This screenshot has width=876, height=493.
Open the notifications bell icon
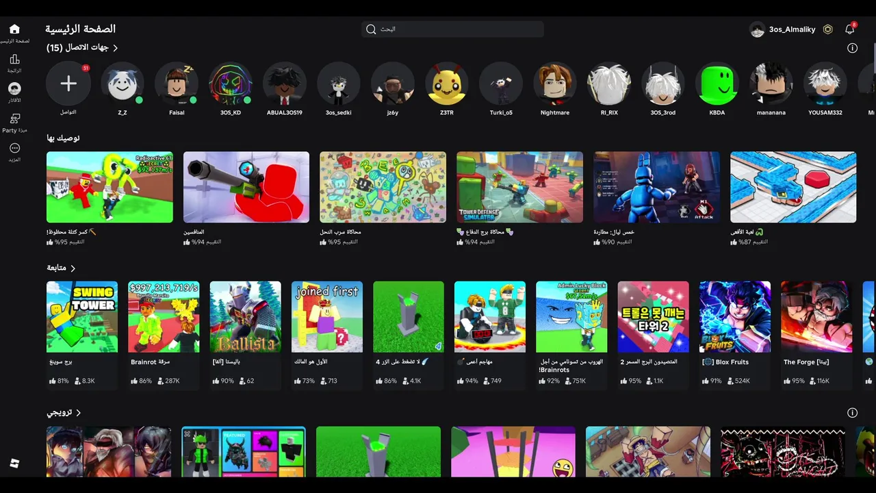pyautogui.click(x=850, y=29)
